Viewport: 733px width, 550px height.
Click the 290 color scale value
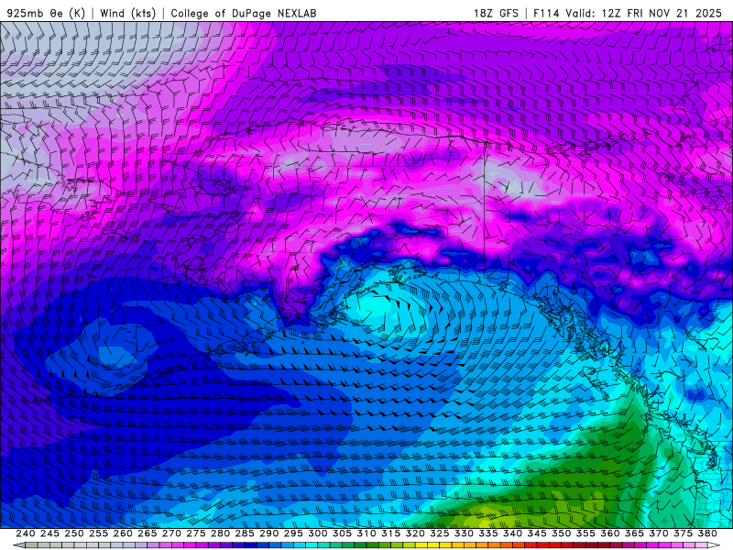(x=268, y=533)
